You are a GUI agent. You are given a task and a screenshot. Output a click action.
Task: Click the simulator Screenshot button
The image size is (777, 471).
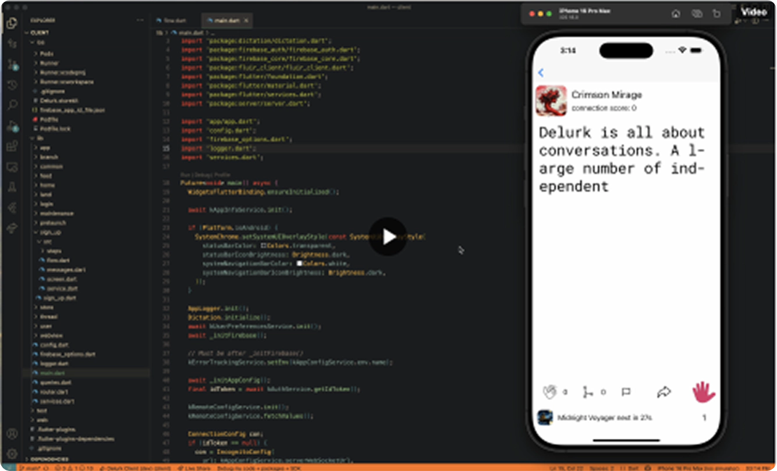pyautogui.click(x=697, y=13)
